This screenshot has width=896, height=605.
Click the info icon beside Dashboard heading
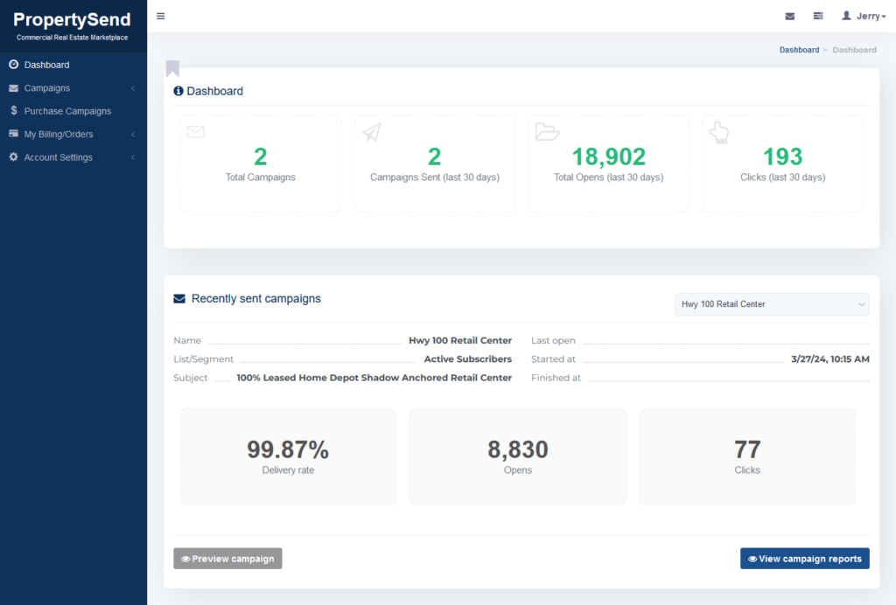click(x=178, y=91)
